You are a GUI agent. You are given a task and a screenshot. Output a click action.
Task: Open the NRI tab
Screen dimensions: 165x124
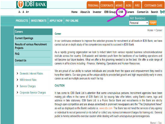[137, 5]
